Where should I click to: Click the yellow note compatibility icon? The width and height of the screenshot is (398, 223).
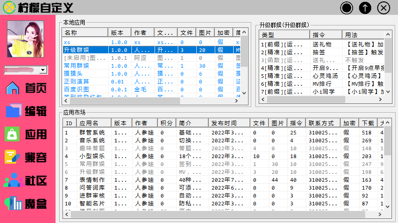(x=12, y=157)
